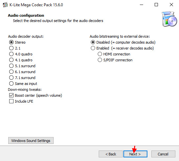The image size is (179, 161).
Task: Minimize the installer window
Action: point(141,5)
